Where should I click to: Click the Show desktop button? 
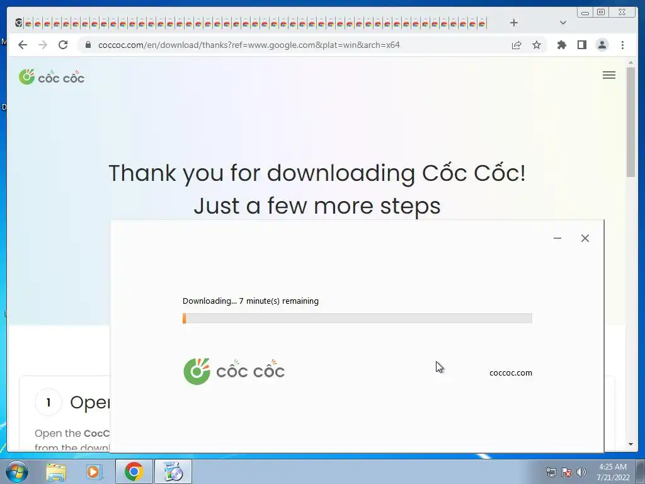[641, 471]
